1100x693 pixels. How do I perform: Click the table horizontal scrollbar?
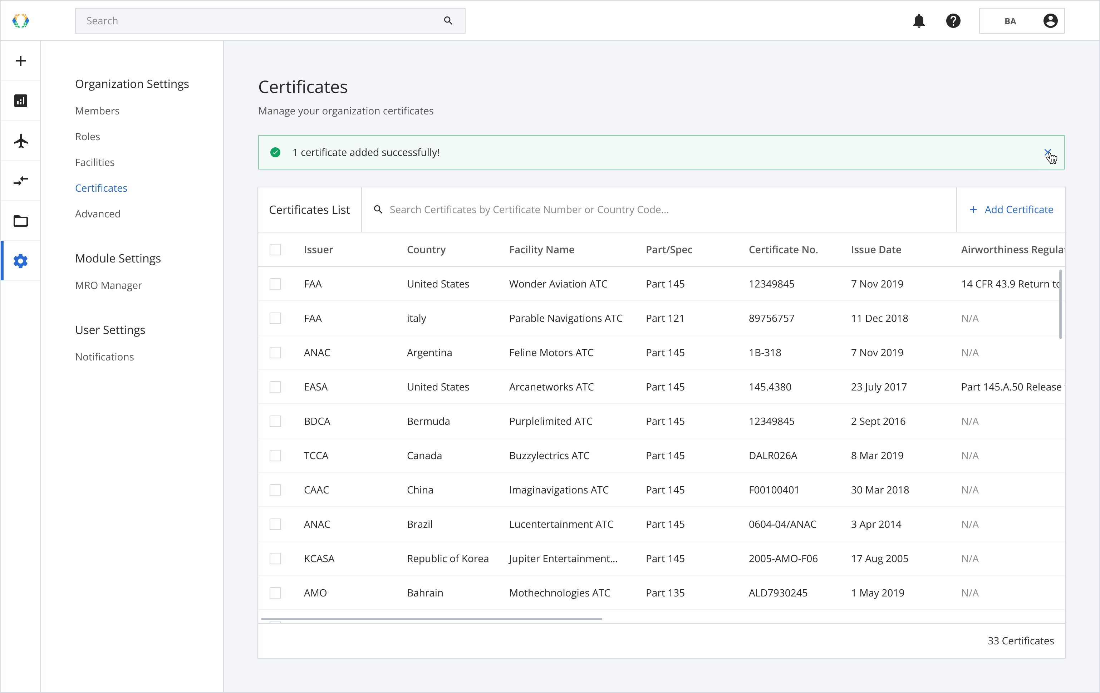coord(431,619)
